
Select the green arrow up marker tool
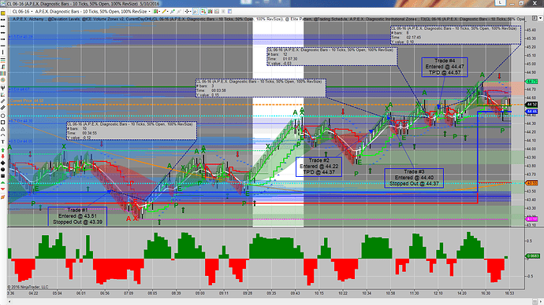pyautogui.click(x=3, y=149)
